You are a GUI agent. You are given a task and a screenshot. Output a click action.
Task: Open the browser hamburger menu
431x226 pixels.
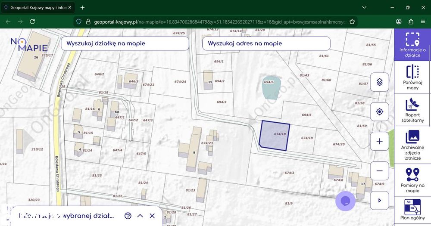coord(423,22)
